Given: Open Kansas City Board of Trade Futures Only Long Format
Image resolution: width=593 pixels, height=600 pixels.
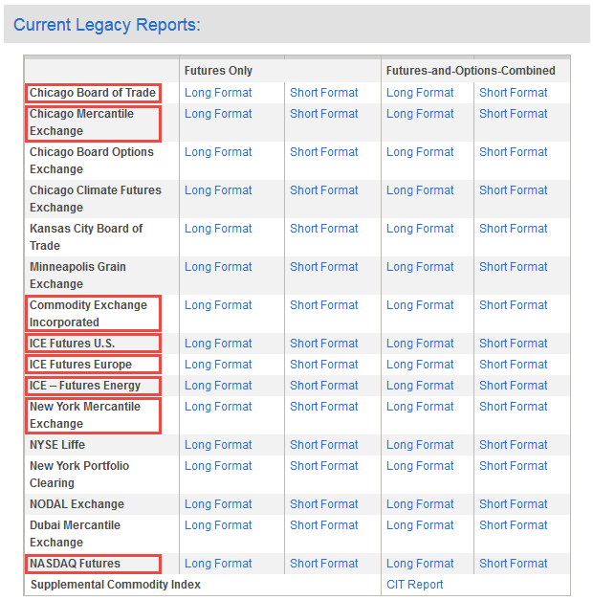Looking at the screenshot, I should pyautogui.click(x=218, y=229).
